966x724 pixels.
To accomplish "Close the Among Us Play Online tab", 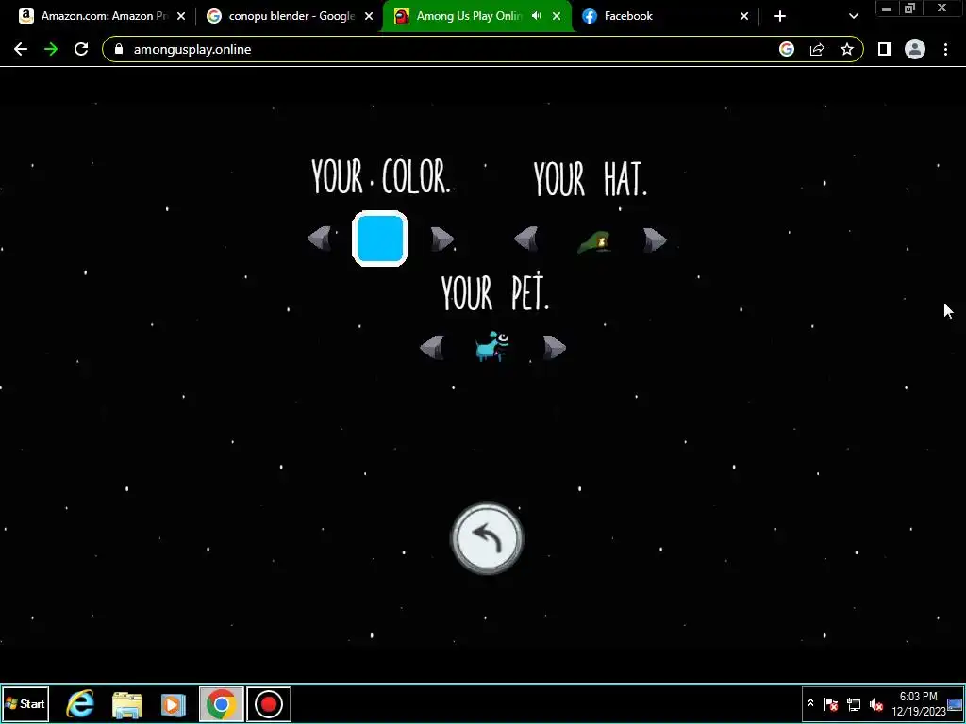I will pyautogui.click(x=557, y=16).
